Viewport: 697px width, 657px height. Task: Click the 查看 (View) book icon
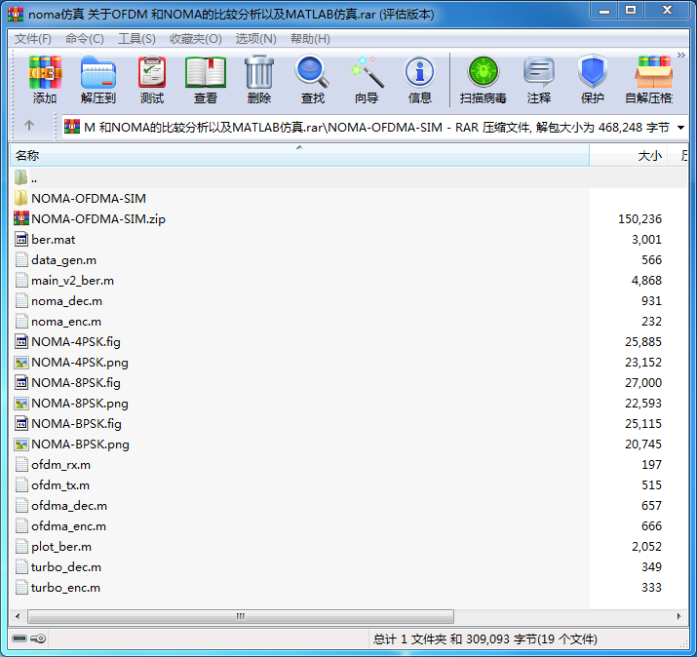(206, 72)
